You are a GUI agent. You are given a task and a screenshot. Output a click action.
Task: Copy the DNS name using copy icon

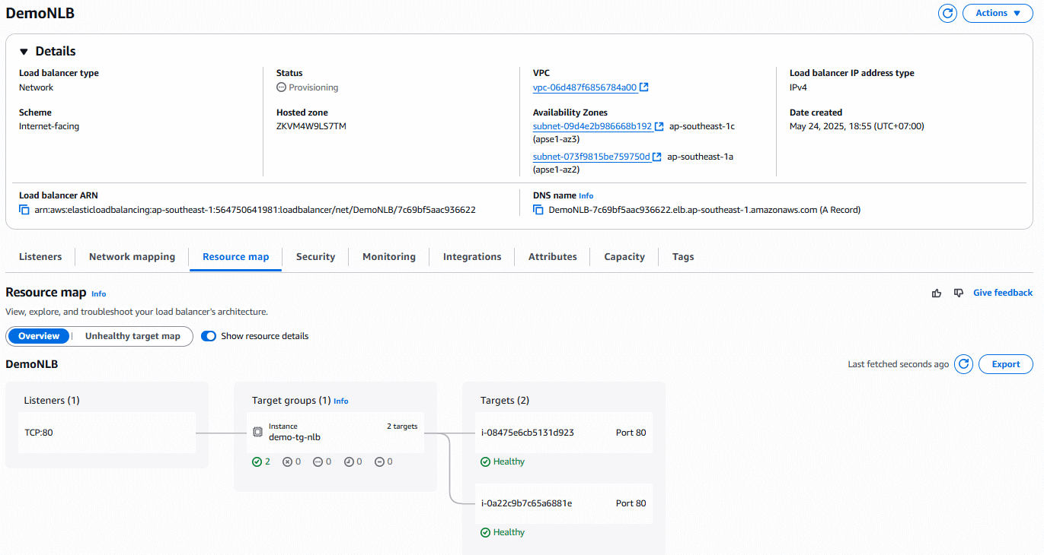538,210
